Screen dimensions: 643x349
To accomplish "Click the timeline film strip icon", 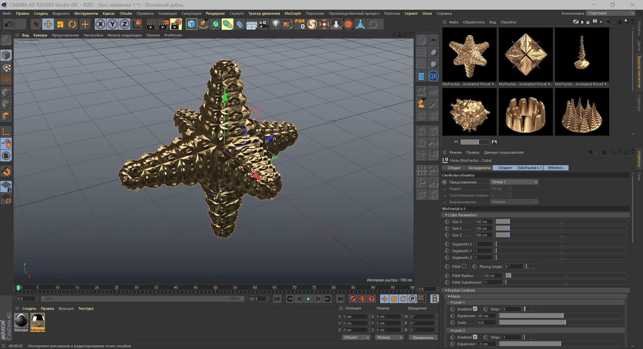I will pos(434,299).
